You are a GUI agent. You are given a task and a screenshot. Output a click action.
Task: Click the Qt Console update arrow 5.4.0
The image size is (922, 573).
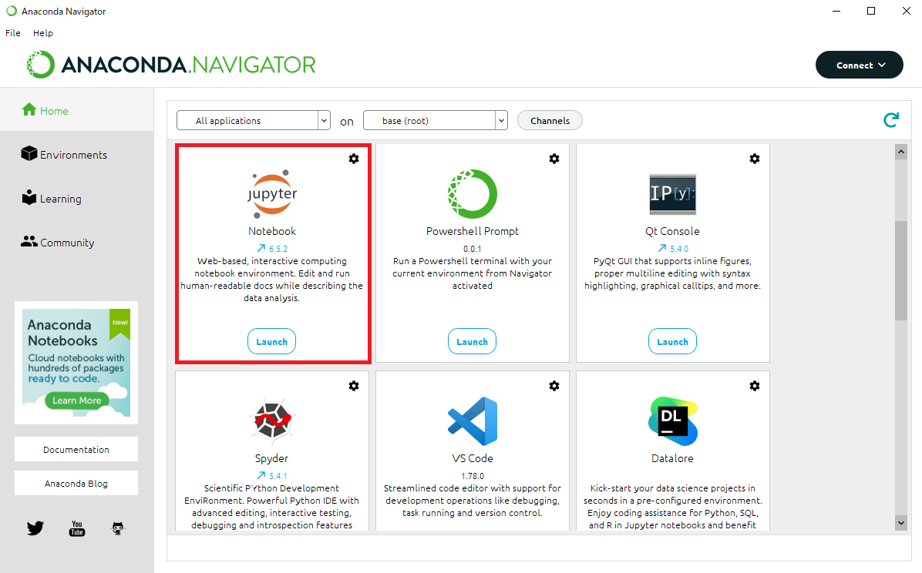tap(673, 249)
